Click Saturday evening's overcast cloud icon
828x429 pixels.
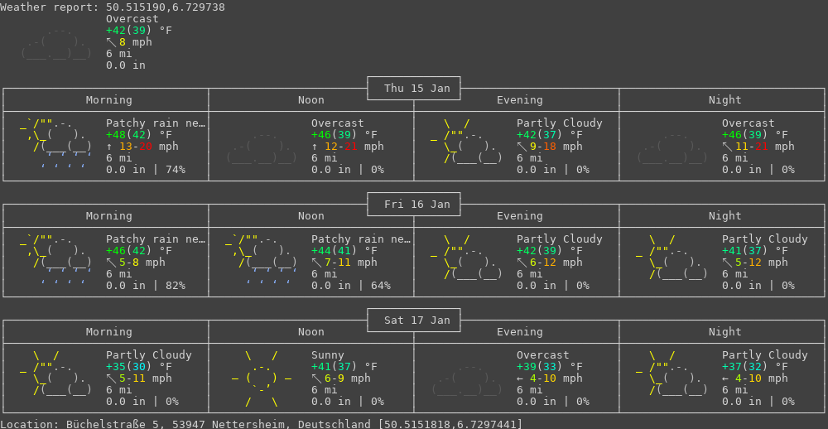point(467,378)
